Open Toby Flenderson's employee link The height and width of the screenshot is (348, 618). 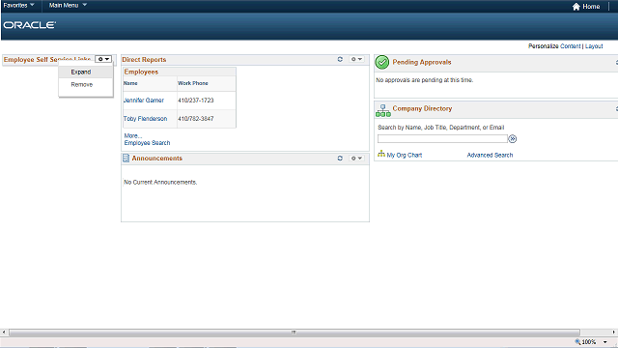point(145,119)
